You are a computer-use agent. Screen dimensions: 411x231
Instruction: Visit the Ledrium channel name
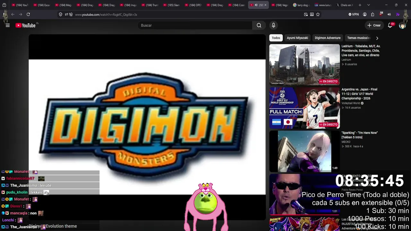coord(346,60)
